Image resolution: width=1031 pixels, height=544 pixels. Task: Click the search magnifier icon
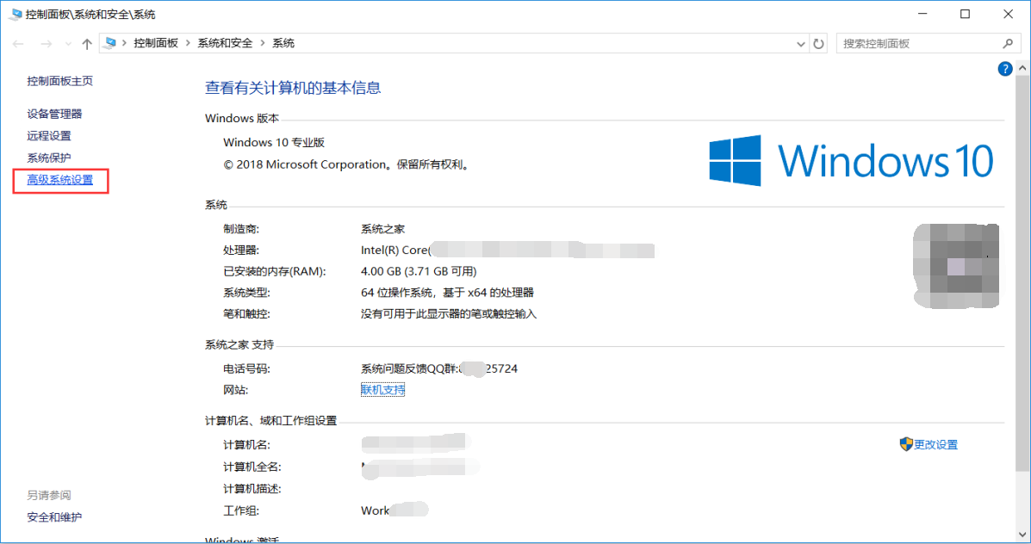tap(1008, 43)
